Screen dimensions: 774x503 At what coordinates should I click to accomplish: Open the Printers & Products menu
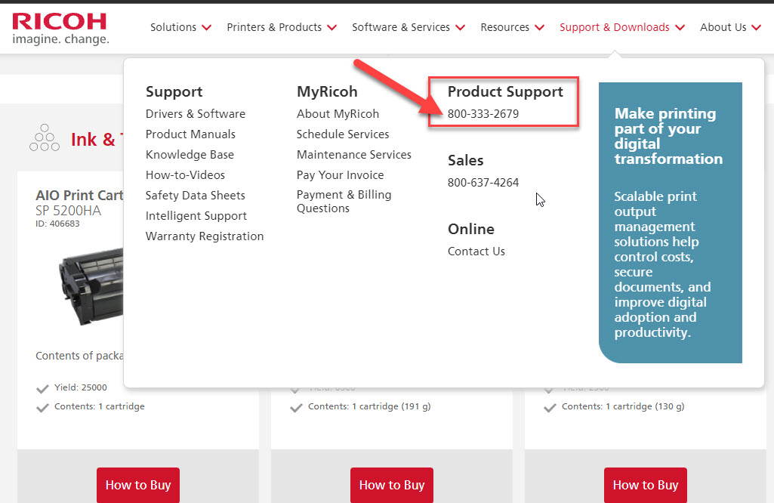click(274, 27)
